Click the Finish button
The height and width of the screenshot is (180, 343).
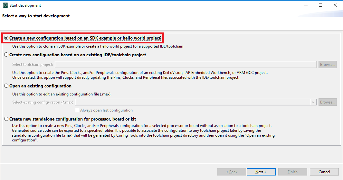click(292, 172)
